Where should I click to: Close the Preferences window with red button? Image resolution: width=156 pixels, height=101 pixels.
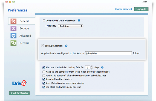click(7, 2)
